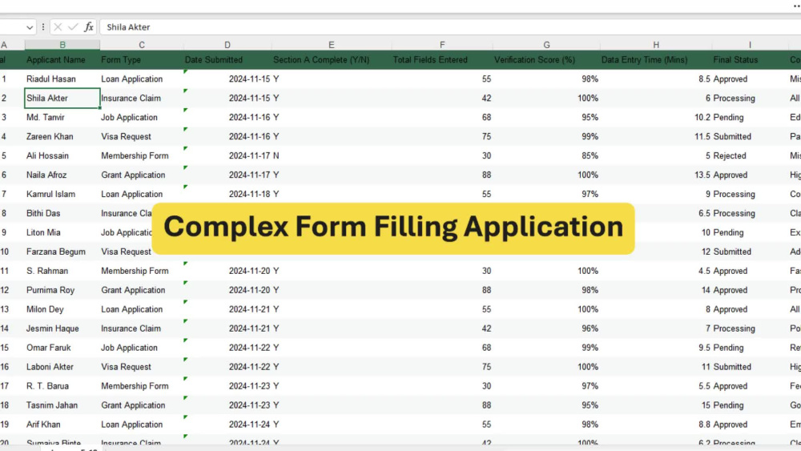Select the Liton Mia cell
This screenshot has width=801, height=451.
[62, 232]
